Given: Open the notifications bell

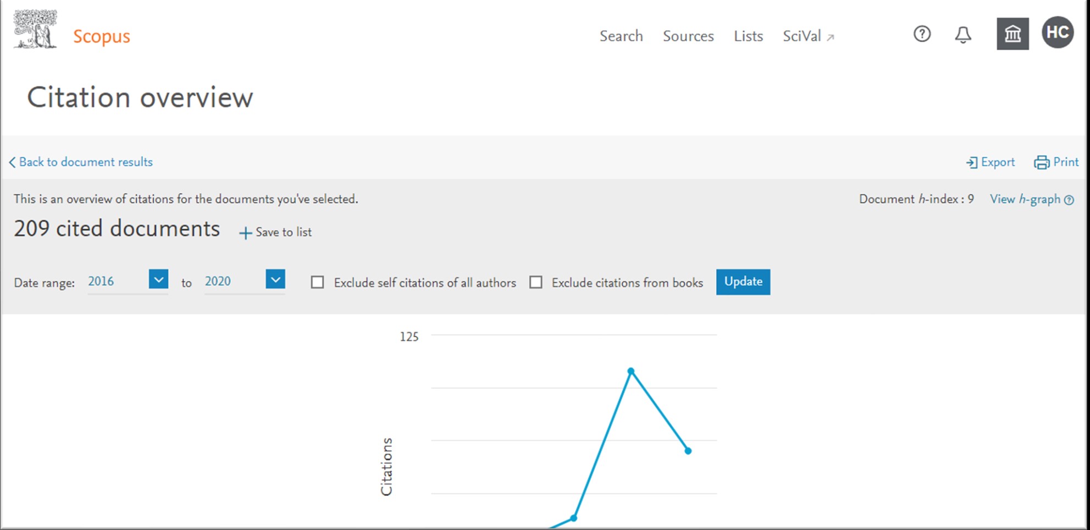Looking at the screenshot, I should tap(962, 35).
